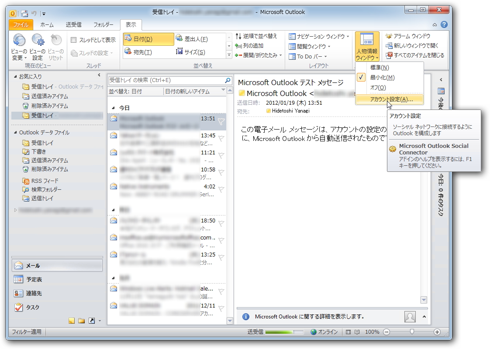Viewport: 490px width, 349px height.
Task: 「ホーム」リボンタブに切り替え
Action: pos(46,24)
